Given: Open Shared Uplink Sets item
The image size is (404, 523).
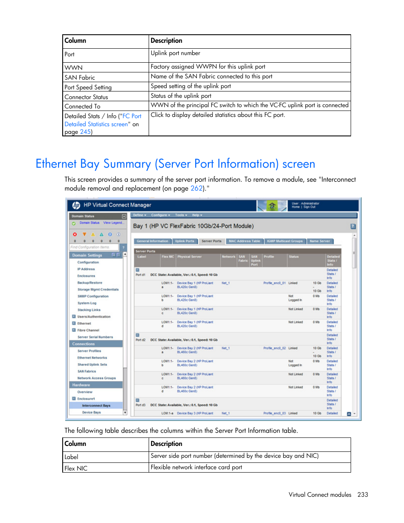Looking at the screenshot, I should [92, 364].
